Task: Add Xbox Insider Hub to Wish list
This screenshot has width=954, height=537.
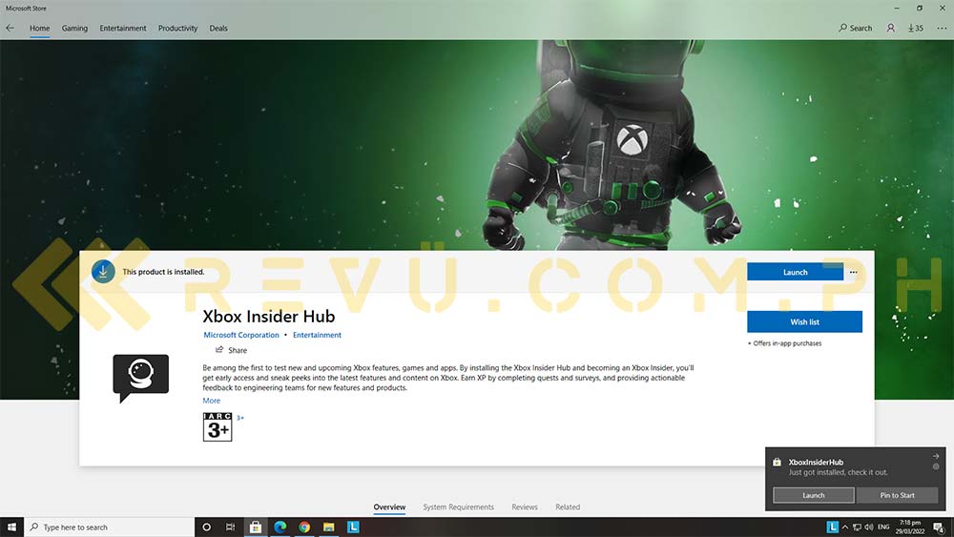Action: coord(804,321)
